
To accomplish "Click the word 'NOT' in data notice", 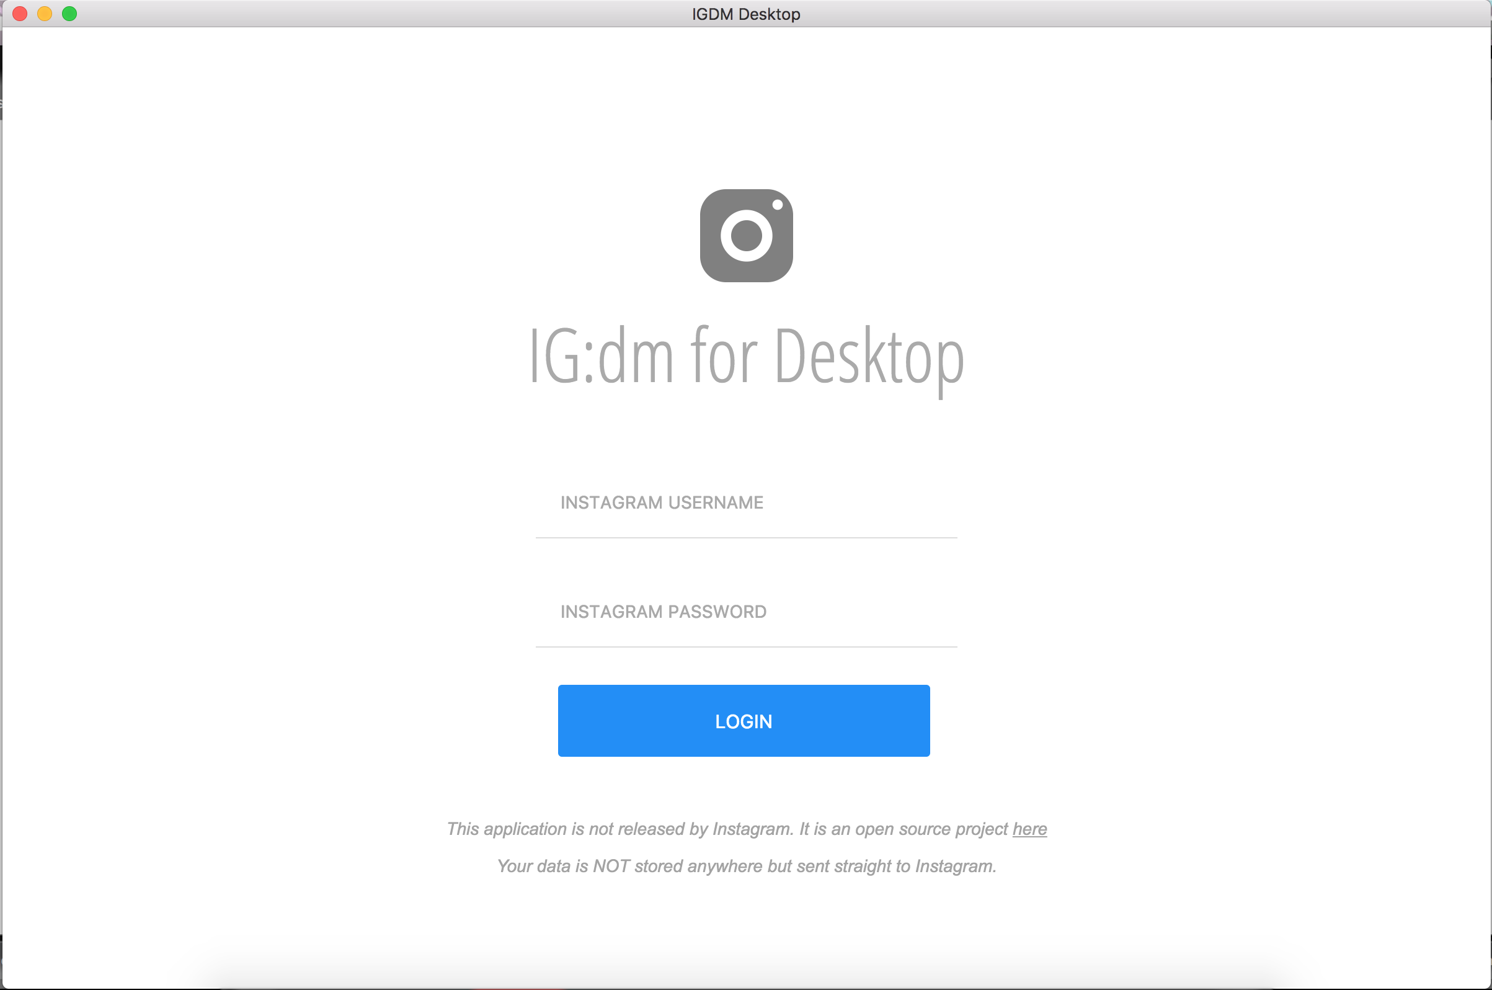I will pyautogui.click(x=611, y=866).
